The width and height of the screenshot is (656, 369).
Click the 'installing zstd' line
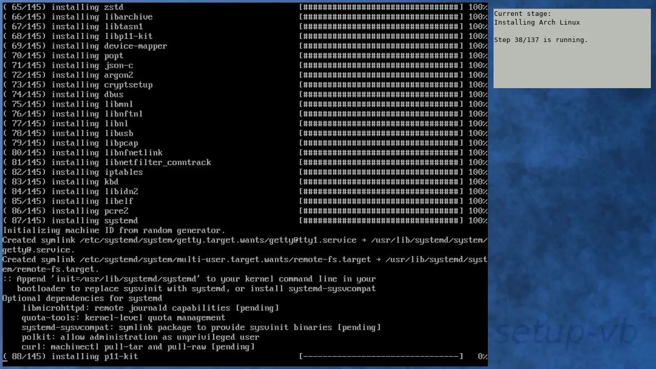245,7
